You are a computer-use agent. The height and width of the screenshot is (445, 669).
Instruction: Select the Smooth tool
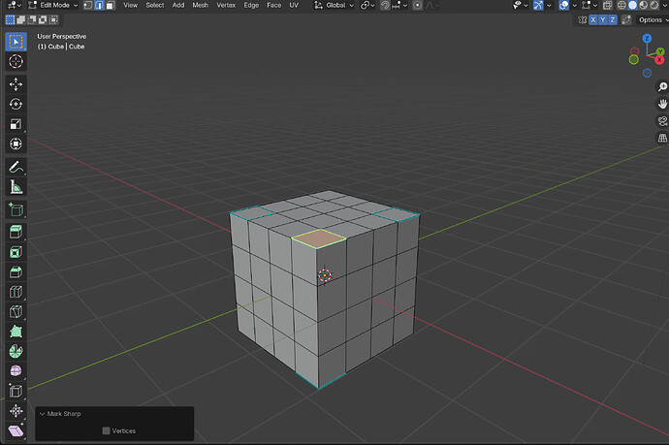pyautogui.click(x=16, y=371)
